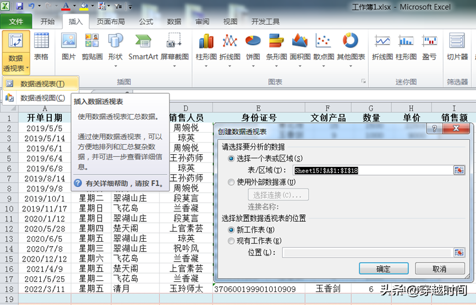Screen dimensions: 476x305
Task: Click the 取消 cancel button
Action: pyautogui.click(x=440, y=269)
